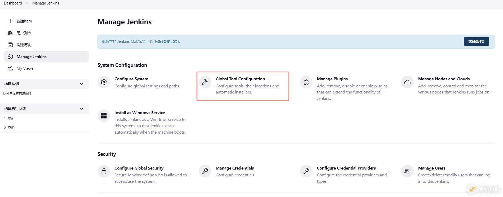Viewport: 503px width, 197px height.
Task: Click the Install as Windows Service icon
Action: 104,116
